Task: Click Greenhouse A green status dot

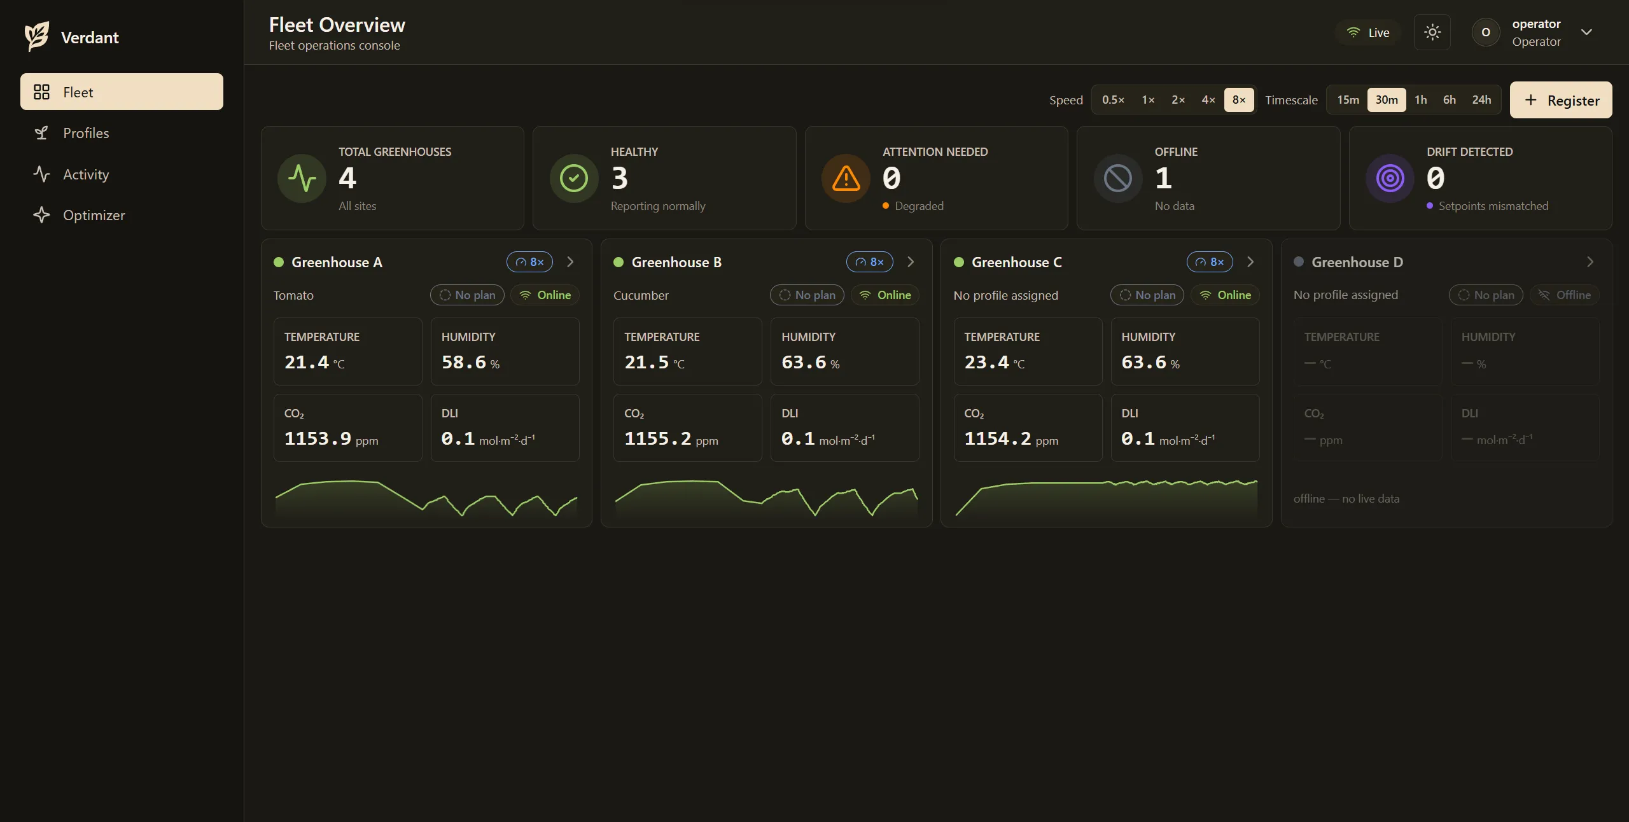Action: (278, 262)
